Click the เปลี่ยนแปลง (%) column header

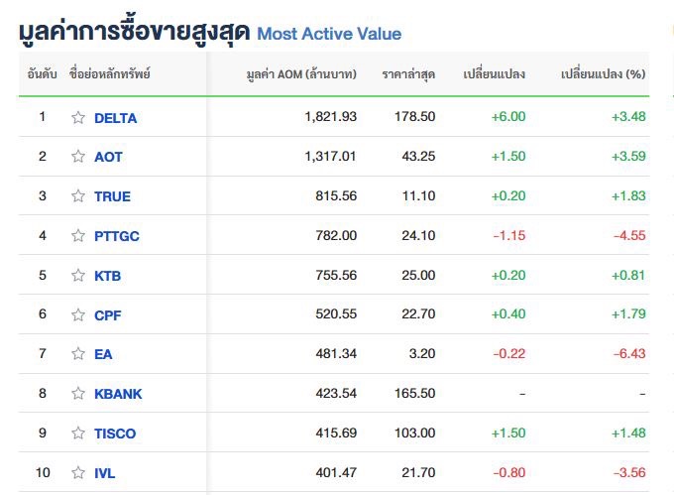[603, 74]
